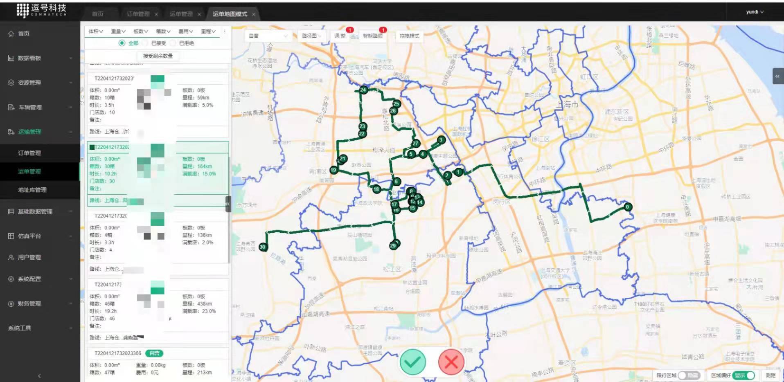The image size is (784, 382).
Task: Expand the right-side panel with double-arrow icon
Action: (x=777, y=76)
